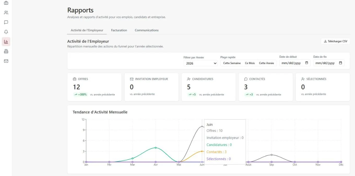Click the Sep data point on grey curve

click(x=271, y=155)
